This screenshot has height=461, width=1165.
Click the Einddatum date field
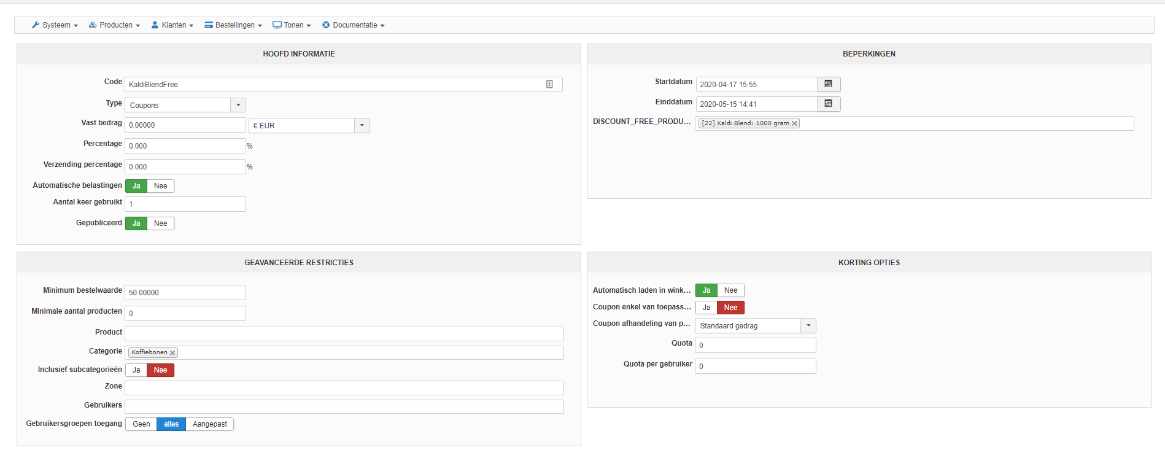(757, 104)
